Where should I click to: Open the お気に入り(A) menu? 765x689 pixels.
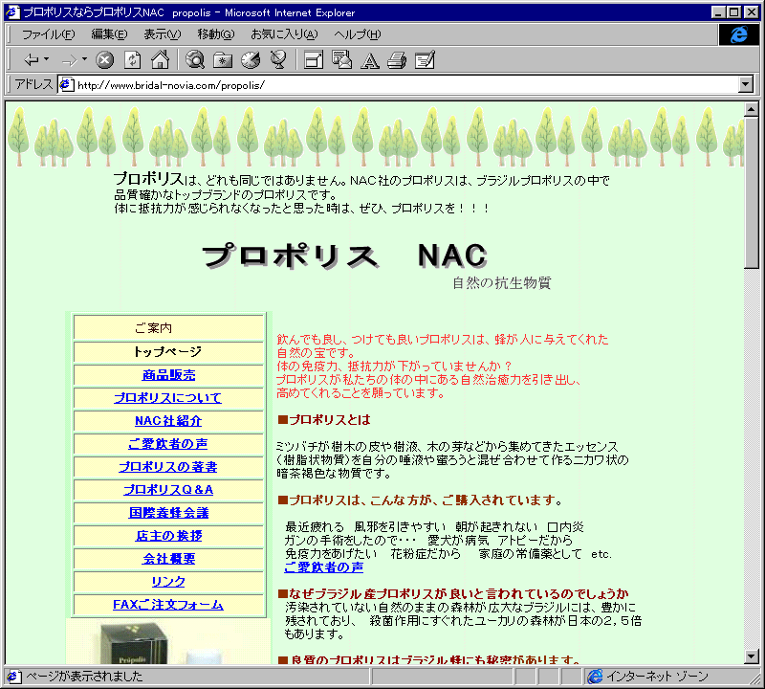[x=284, y=34]
